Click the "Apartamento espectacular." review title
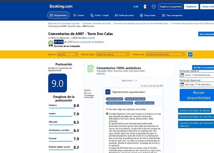The width and height of the screenshot is (214, 153). 129,92
